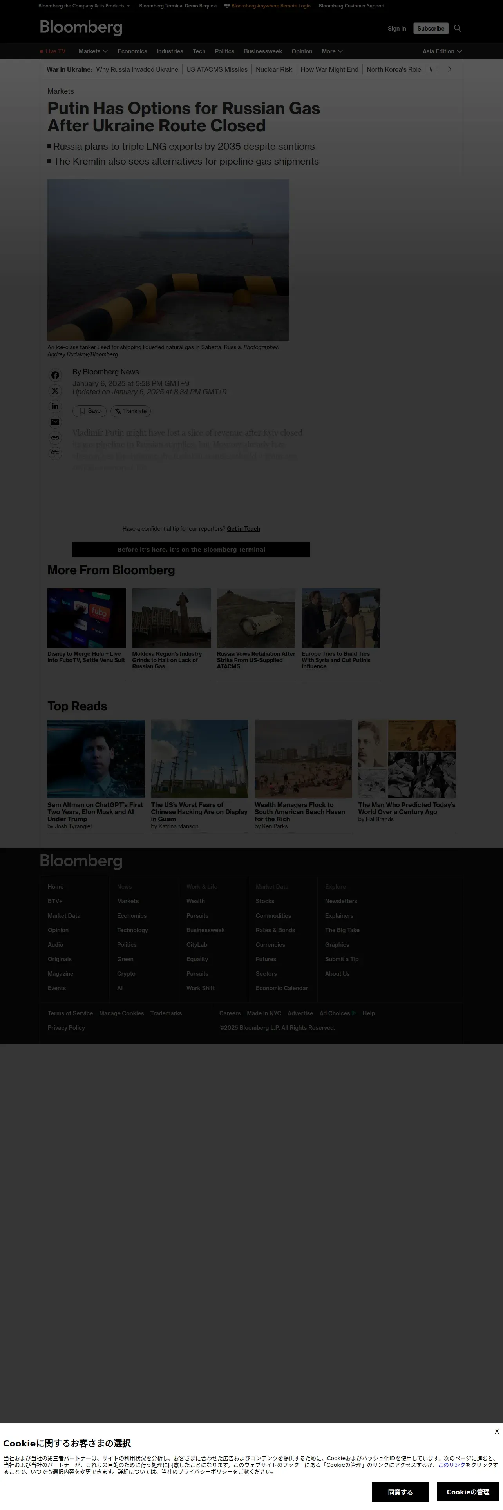Click the gift article icon
The height and width of the screenshot is (1510, 503).
(55, 453)
